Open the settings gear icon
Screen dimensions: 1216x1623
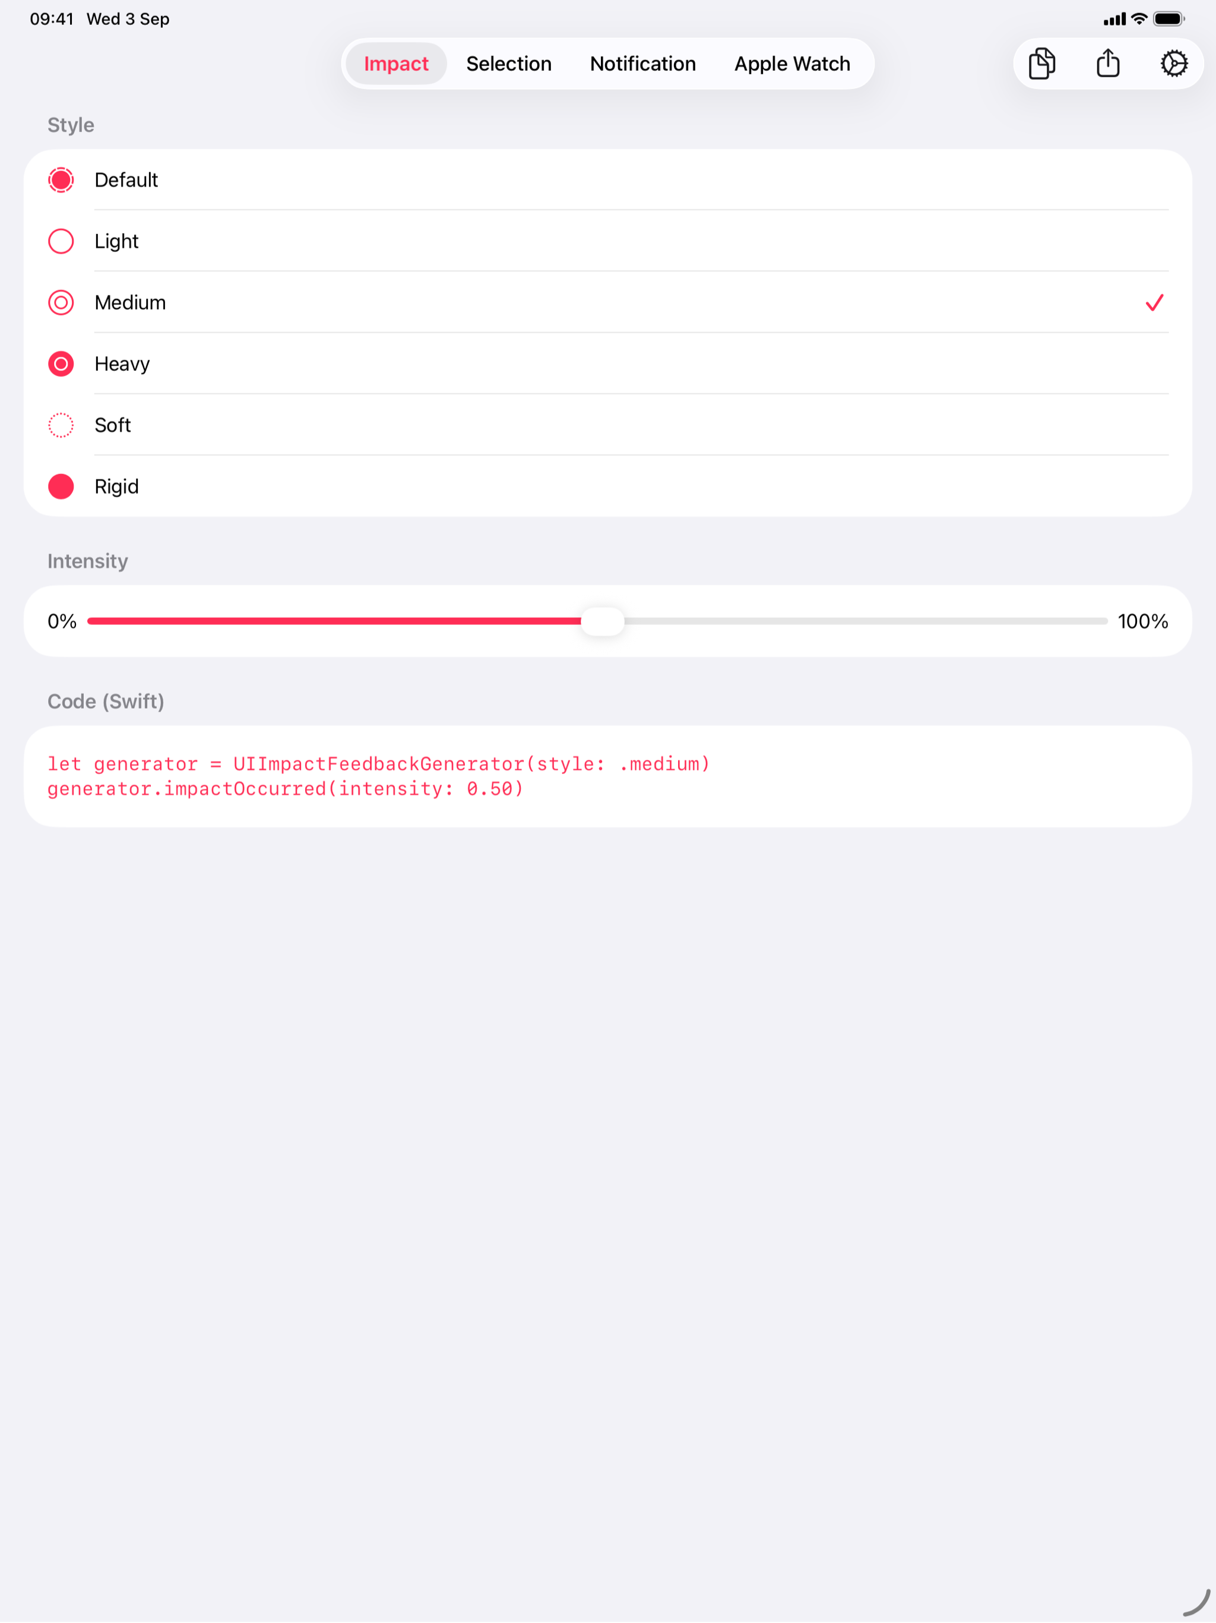tap(1173, 64)
